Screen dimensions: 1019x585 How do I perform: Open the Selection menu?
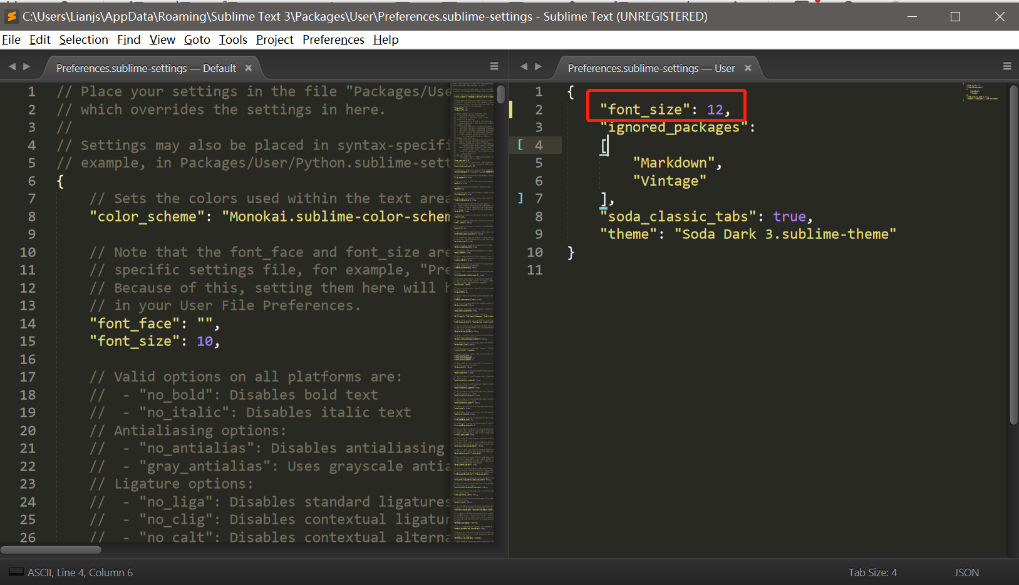[x=84, y=40]
